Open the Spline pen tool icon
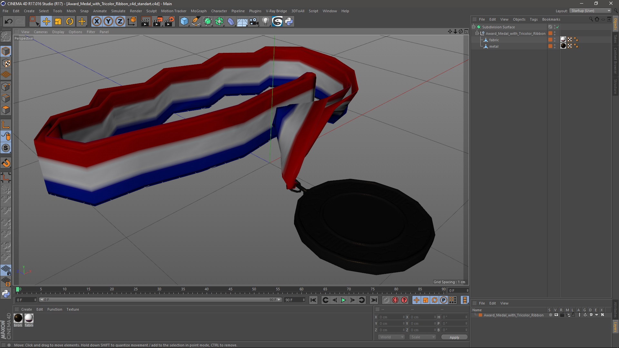 pos(196,22)
